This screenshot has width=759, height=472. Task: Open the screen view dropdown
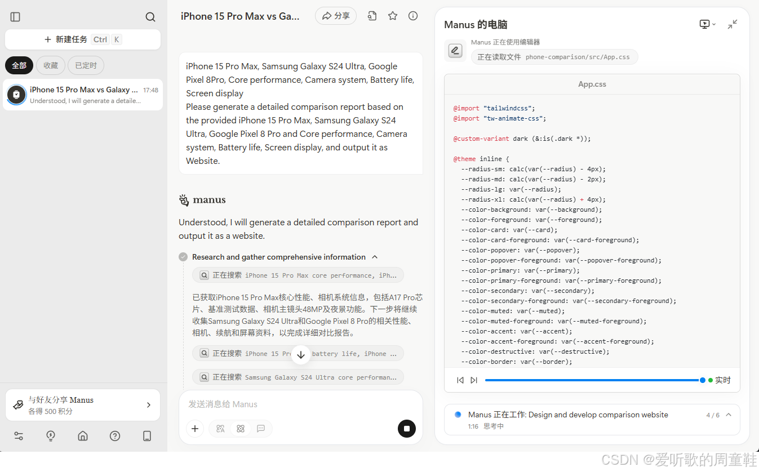707,24
